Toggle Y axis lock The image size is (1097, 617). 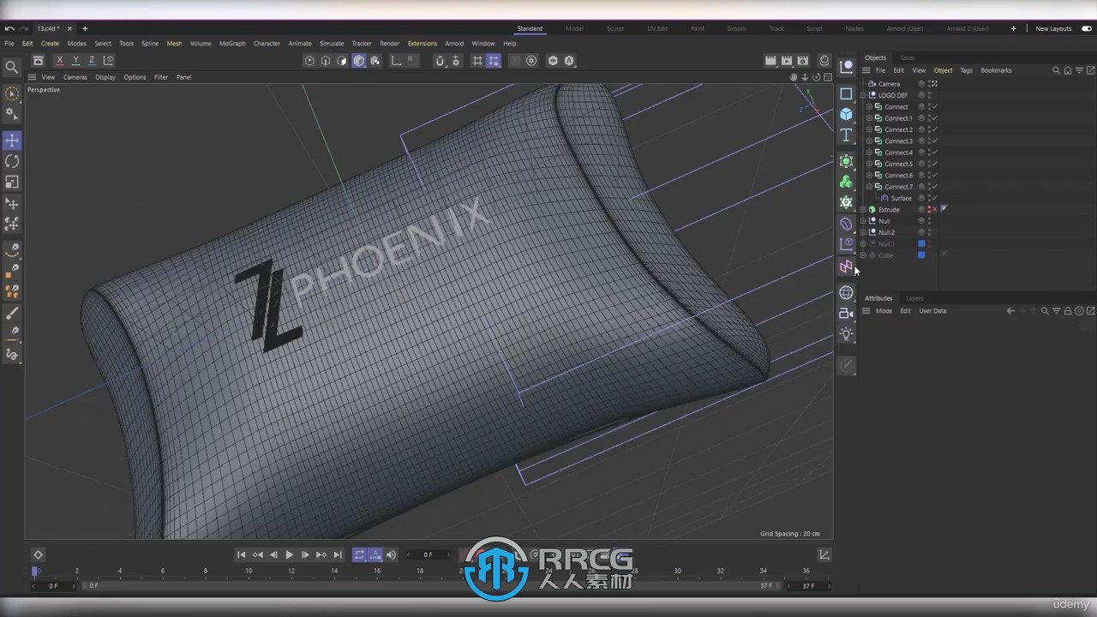click(x=75, y=61)
